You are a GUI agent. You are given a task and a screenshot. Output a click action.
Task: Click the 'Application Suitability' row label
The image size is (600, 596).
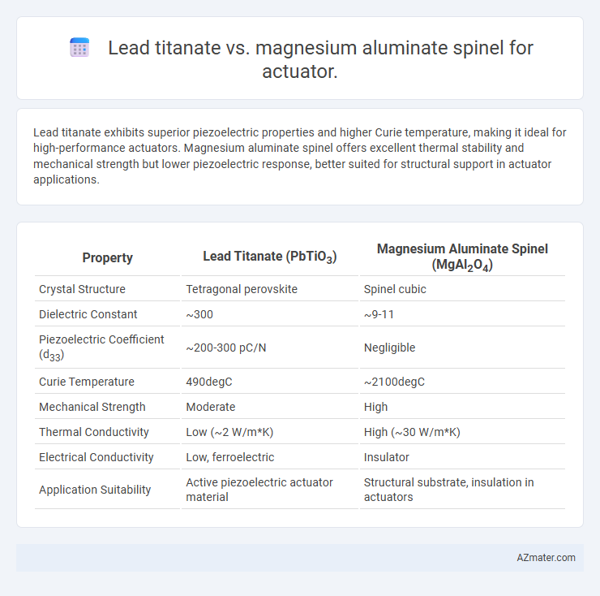(x=95, y=490)
